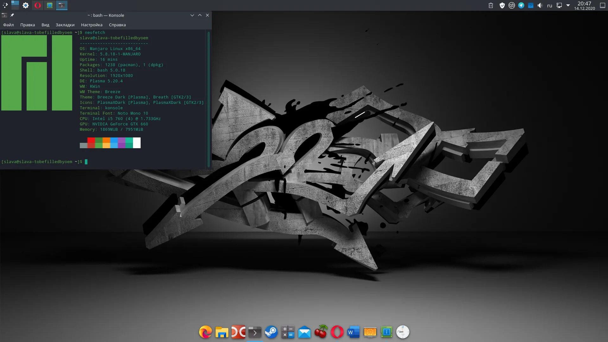The height and width of the screenshot is (342, 608).
Task: Open the file manager folder icon
Action: [222, 332]
